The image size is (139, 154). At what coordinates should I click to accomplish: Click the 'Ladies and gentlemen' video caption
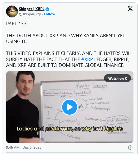(70, 129)
